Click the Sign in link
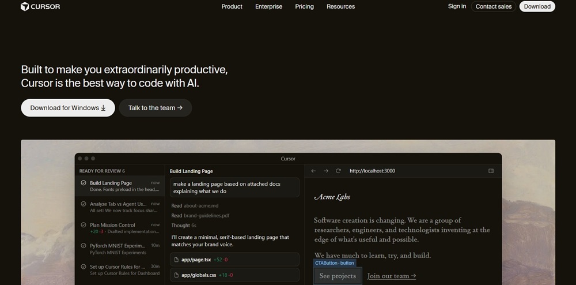 pyautogui.click(x=457, y=6)
